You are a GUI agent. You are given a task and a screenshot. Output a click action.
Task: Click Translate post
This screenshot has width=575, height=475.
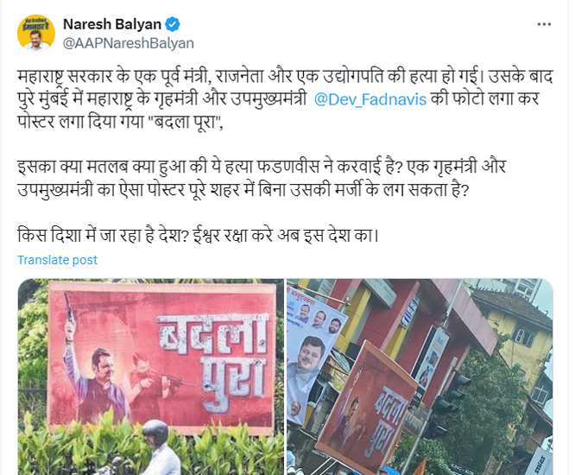click(57, 260)
